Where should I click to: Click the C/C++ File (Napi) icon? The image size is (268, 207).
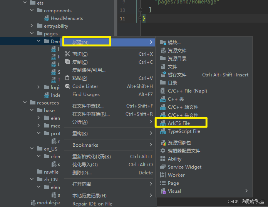pos(163,91)
